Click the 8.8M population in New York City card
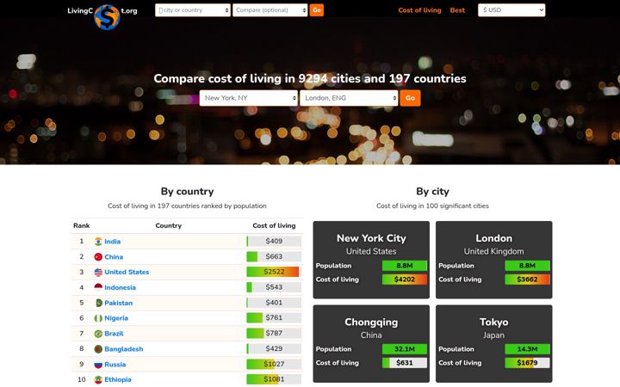Screen dimensions: 620x387 coord(404,266)
